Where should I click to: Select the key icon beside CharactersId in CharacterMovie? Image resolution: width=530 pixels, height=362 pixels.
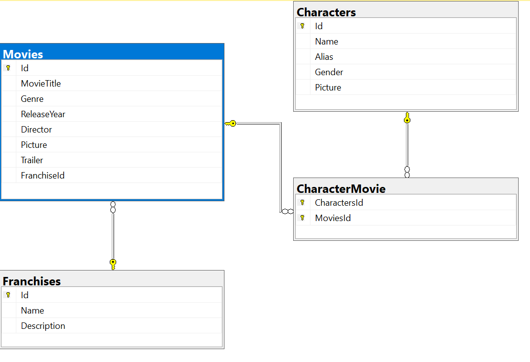(x=303, y=202)
